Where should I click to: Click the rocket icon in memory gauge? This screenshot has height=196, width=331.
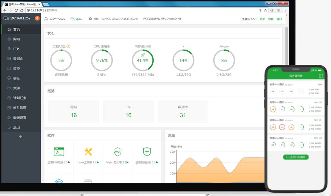(143, 55)
